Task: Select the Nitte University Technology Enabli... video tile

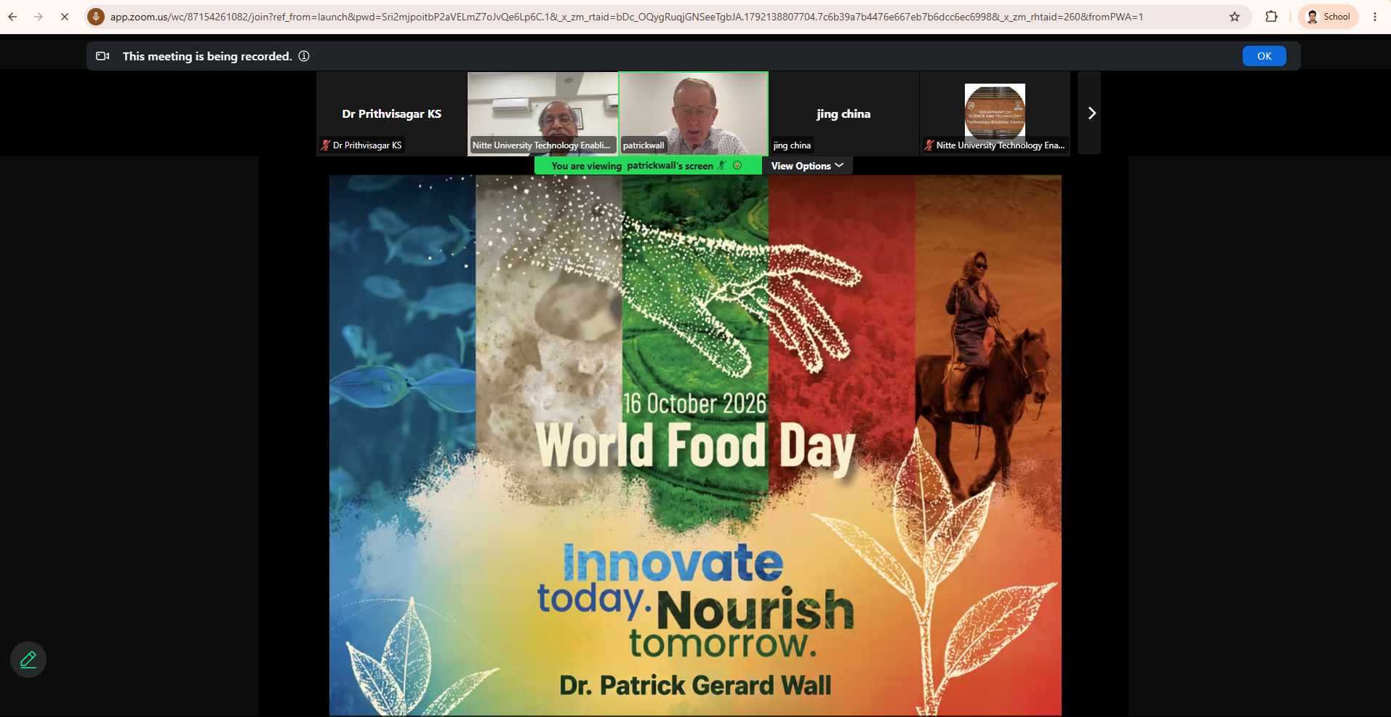Action: pyautogui.click(x=542, y=113)
